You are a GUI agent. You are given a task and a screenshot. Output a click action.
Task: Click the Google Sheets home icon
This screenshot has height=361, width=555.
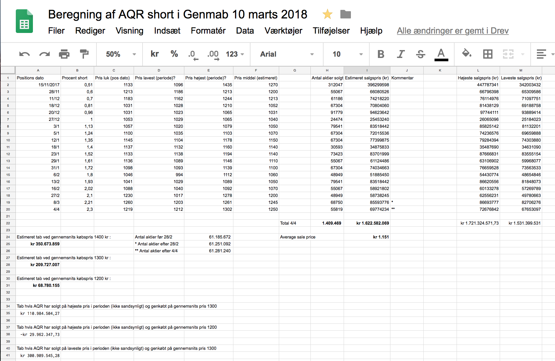tap(24, 21)
